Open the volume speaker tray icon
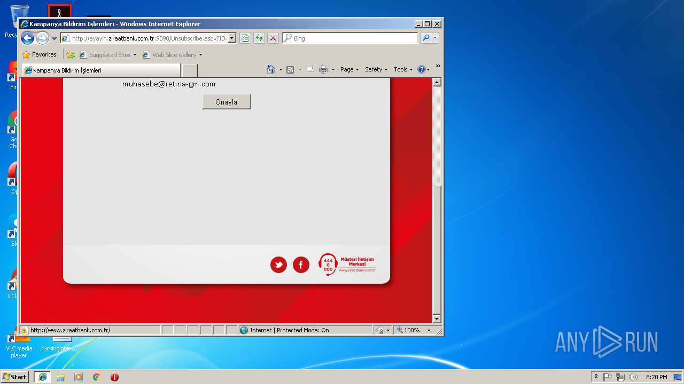684x384 pixels. pyautogui.click(x=633, y=377)
